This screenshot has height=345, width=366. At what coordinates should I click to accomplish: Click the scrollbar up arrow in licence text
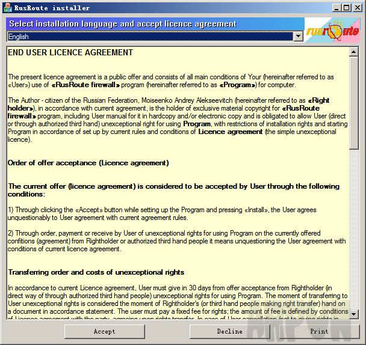click(354, 52)
